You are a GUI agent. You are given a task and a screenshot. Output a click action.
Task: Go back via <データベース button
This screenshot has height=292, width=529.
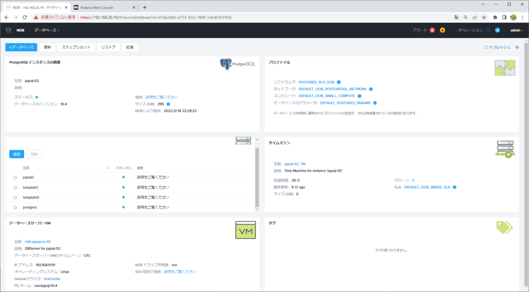[x=21, y=47]
